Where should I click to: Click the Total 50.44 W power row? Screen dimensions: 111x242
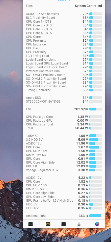pyautogui.click(x=64, y=128)
